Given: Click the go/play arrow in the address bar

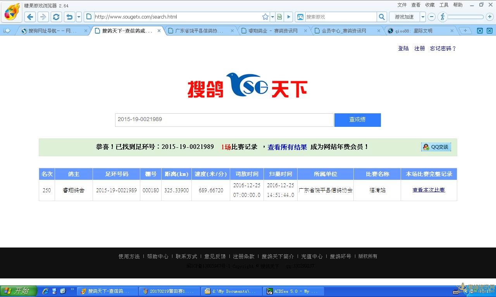Looking at the screenshot, I should click(288, 17).
